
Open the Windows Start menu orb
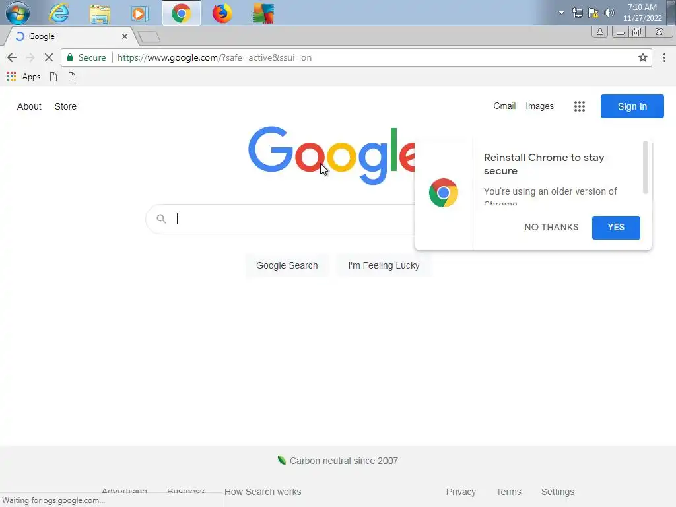(18, 13)
